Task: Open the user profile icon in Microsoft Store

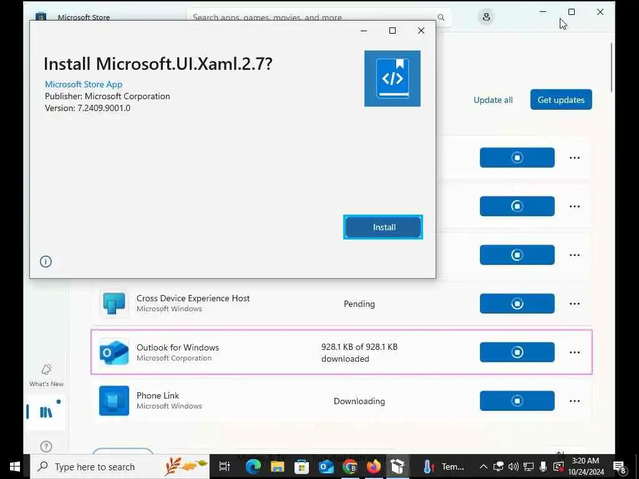Action: tap(485, 17)
